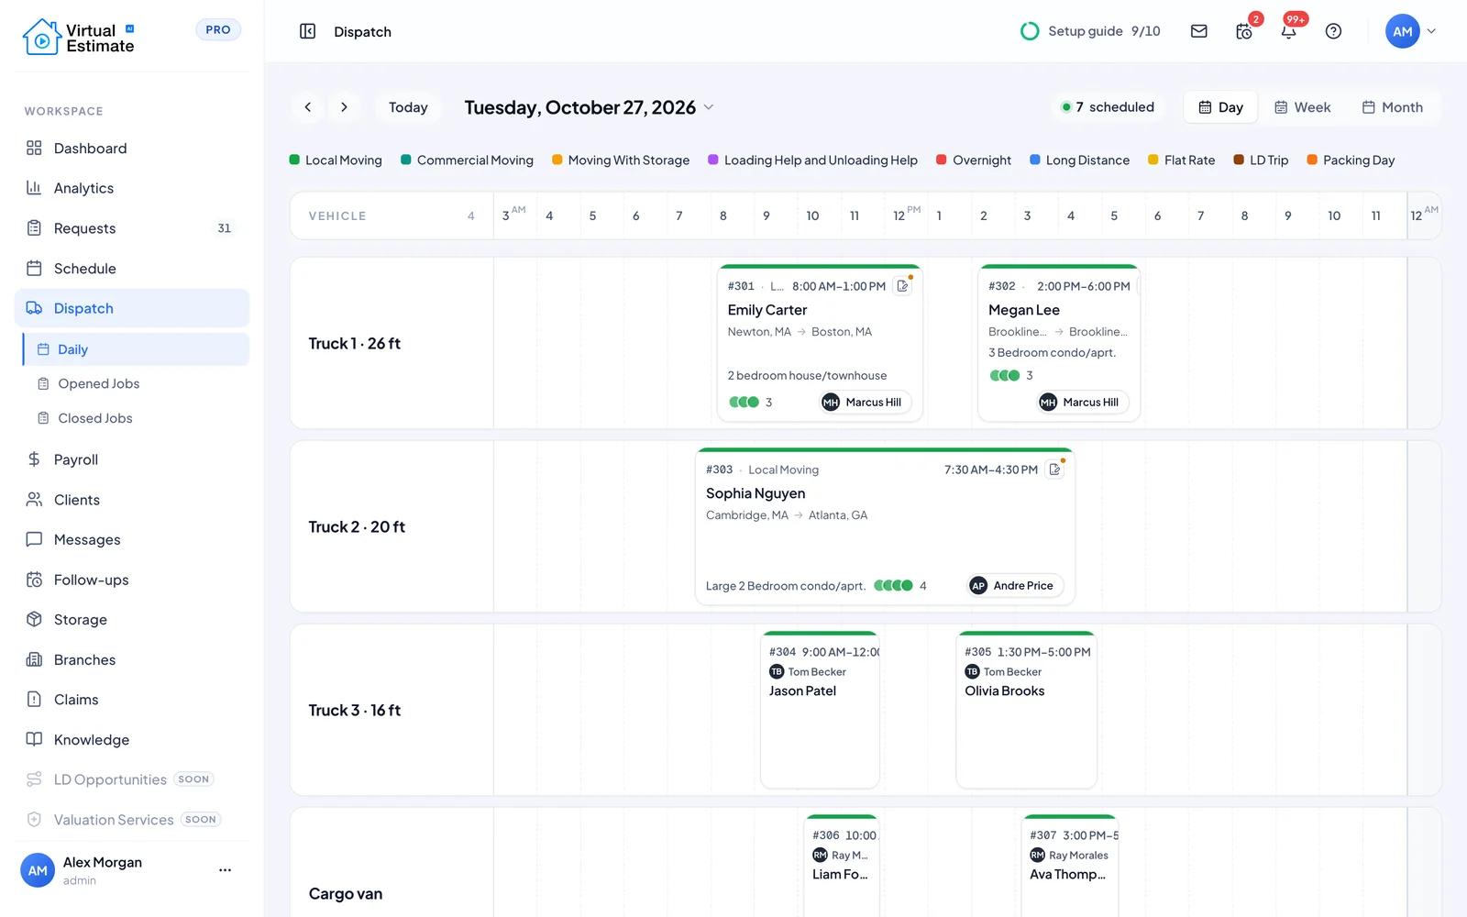Collapse the Dispatch sidebar group

coord(132,308)
